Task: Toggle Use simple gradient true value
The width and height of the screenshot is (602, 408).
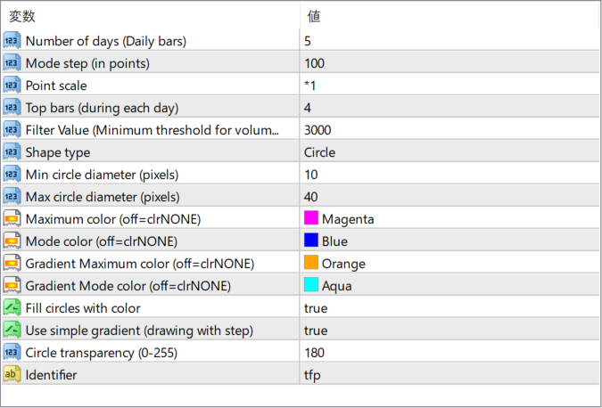Action: pyautogui.click(x=316, y=330)
